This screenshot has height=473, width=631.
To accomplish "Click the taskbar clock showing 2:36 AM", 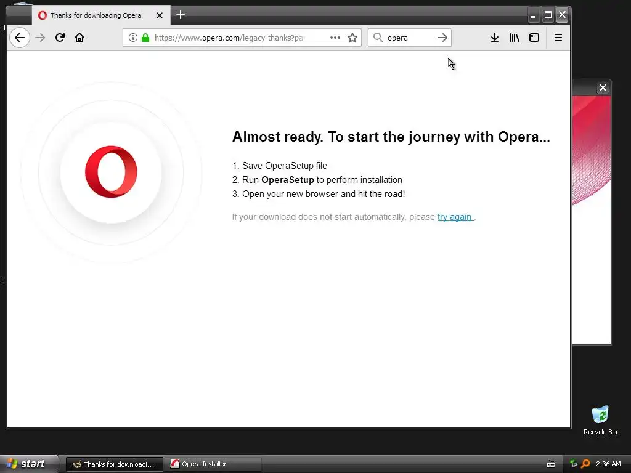I will [x=608, y=464].
